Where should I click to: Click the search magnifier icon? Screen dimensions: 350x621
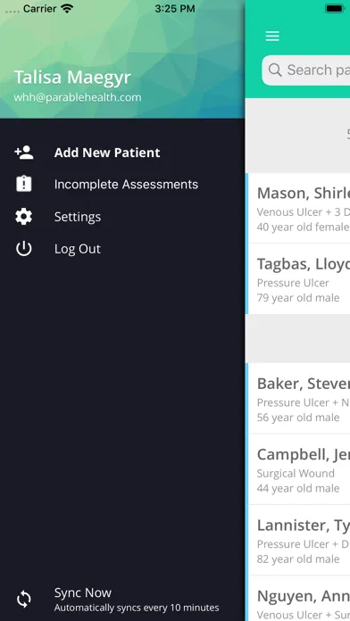pyautogui.click(x=275, y=70)
